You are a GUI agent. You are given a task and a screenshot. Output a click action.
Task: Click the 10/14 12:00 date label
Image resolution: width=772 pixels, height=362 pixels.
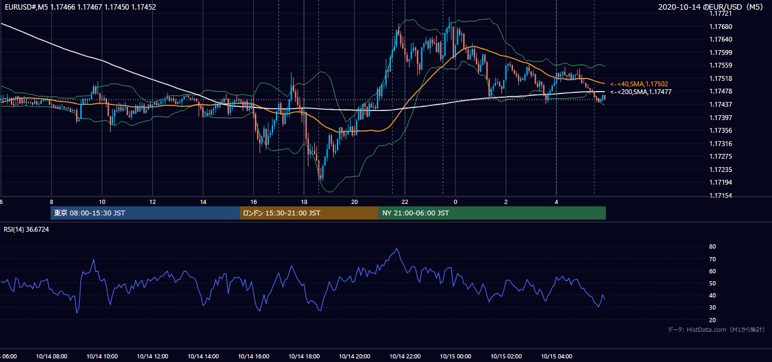(153, 356)
